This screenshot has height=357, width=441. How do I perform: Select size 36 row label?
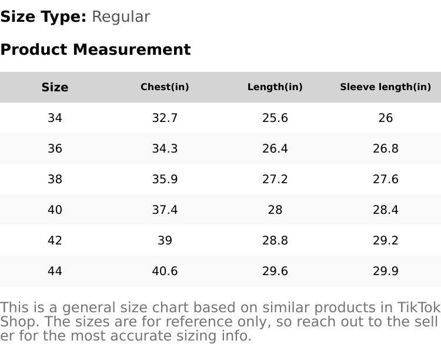pos(55,148)
